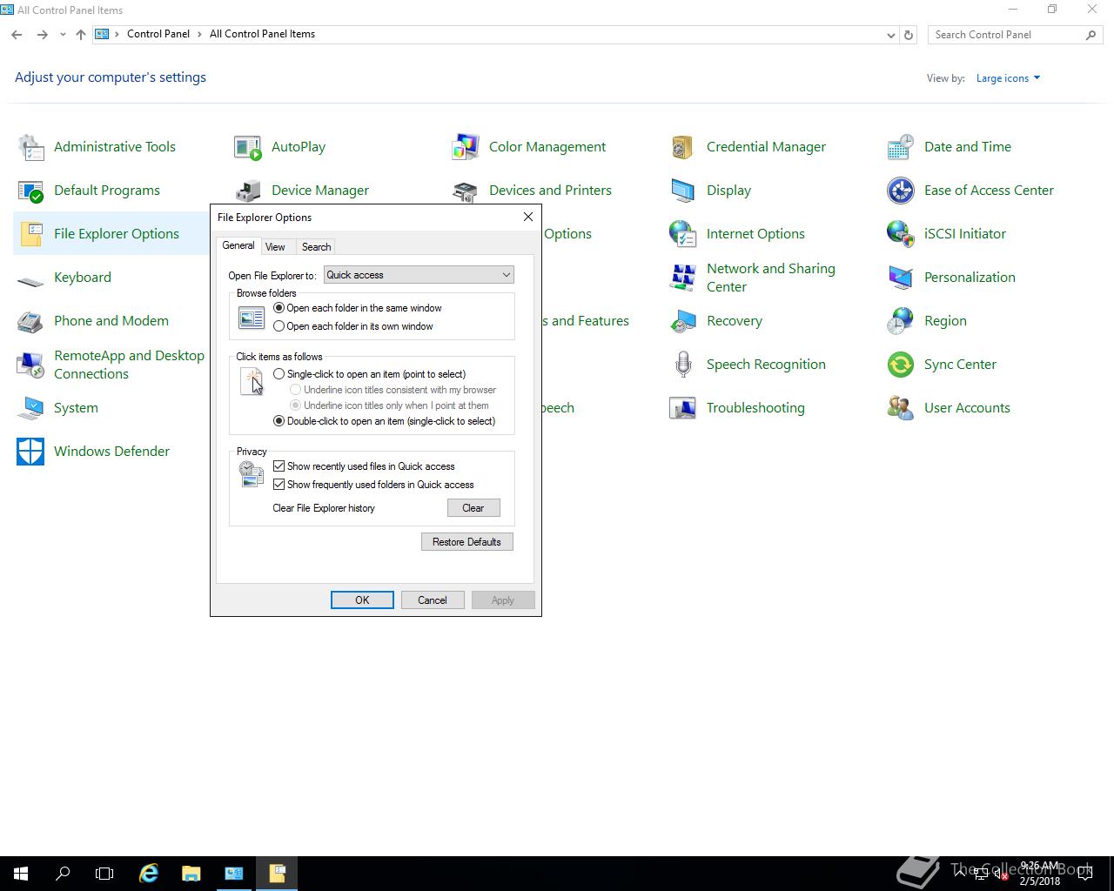Viewport: 1114px width, 891px height.
Task: Open Phone and Modem icon
Action: click(30, 321)
